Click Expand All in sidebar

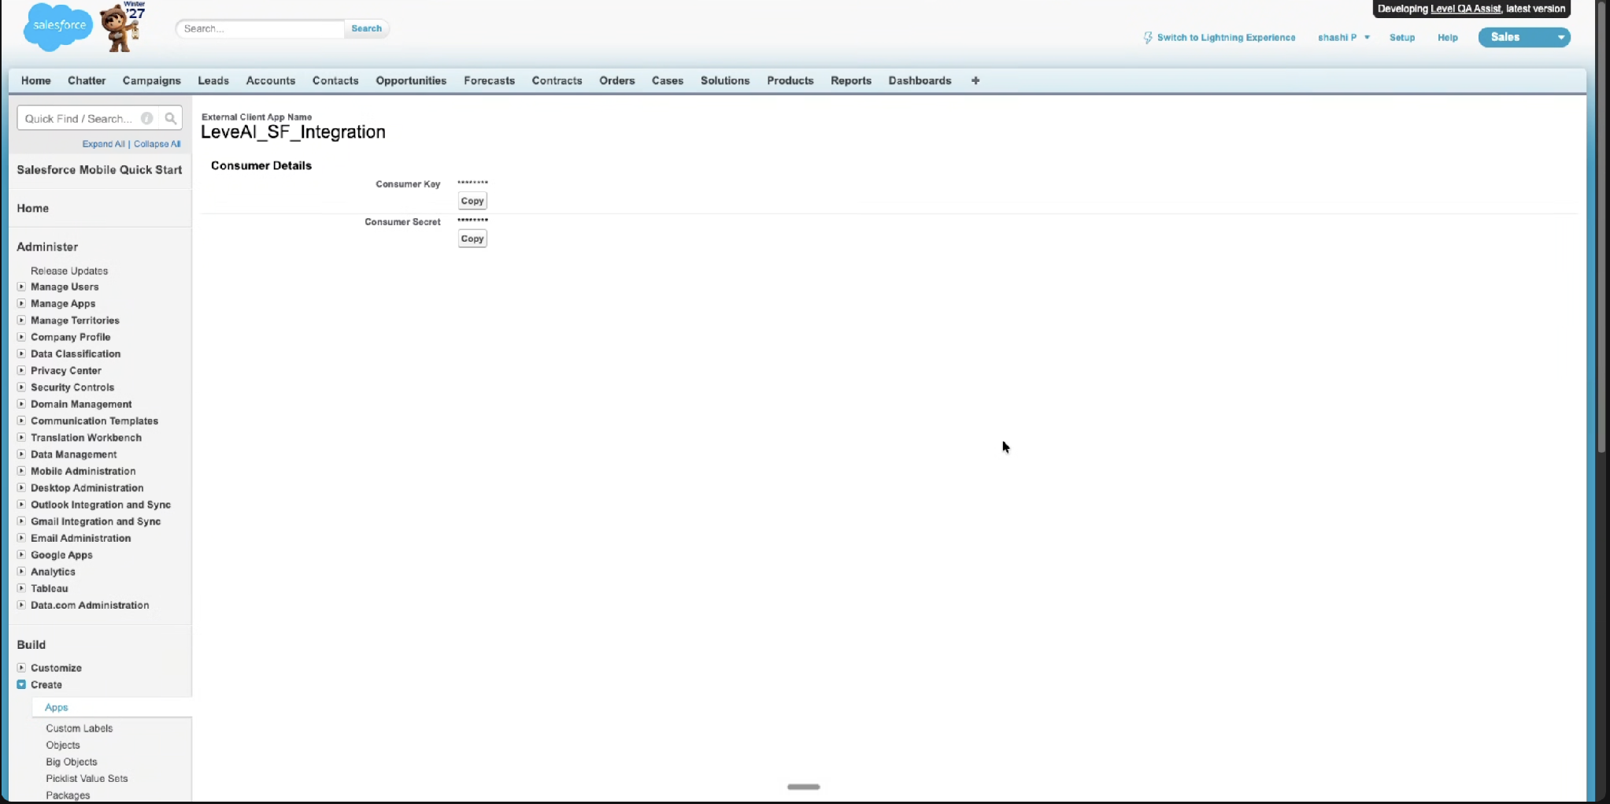(103, 144)
